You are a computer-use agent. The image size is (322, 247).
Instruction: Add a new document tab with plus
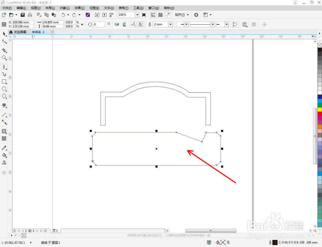coord(52,32)
